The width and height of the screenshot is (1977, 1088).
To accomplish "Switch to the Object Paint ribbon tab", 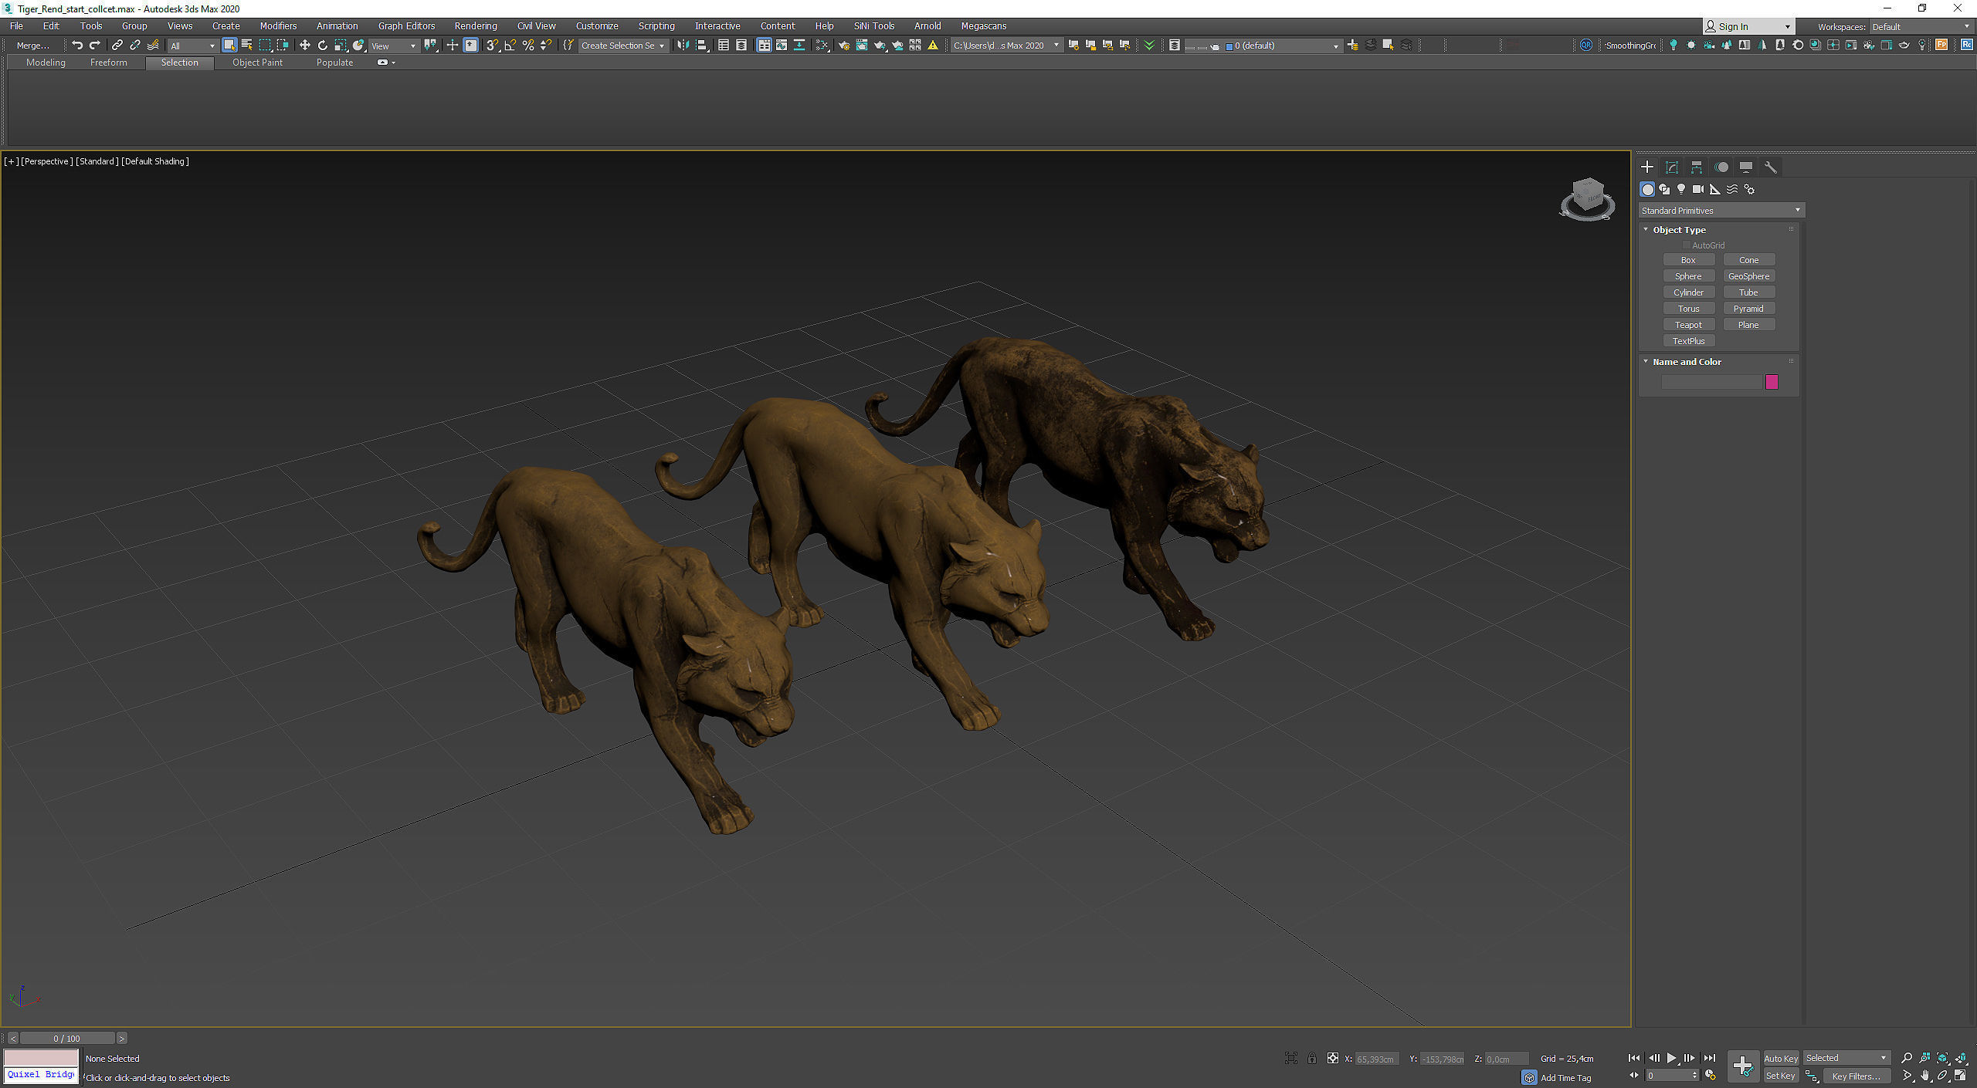I will pos(257,63).
